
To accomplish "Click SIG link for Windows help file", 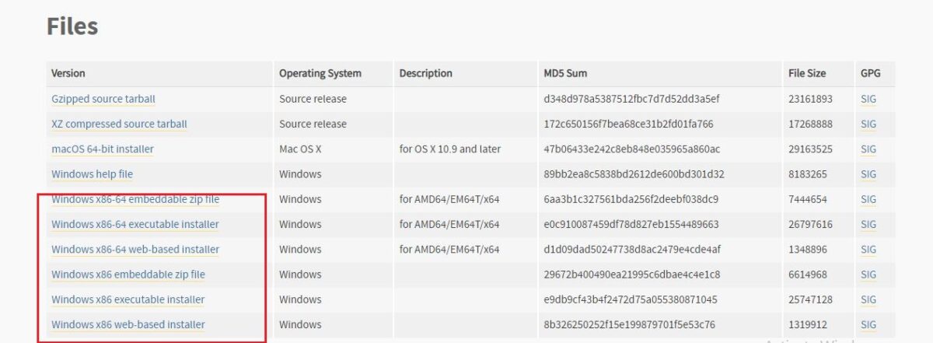I will point(868,174).
